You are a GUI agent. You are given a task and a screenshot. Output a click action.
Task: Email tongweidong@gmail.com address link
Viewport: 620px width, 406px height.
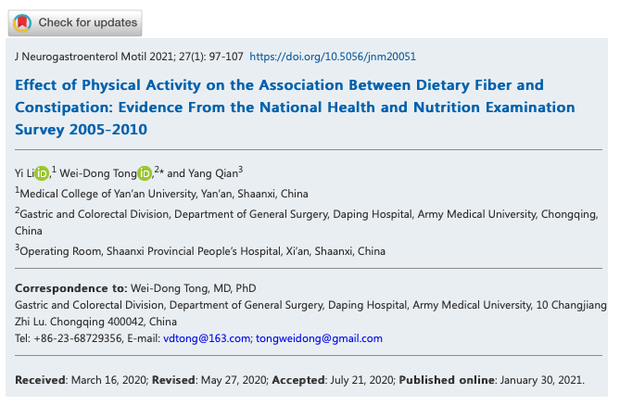tap(319, 338)
